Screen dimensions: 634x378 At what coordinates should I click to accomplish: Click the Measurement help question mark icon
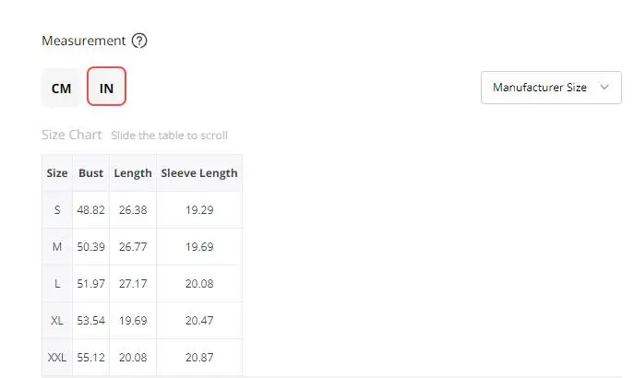coord(139,41)
